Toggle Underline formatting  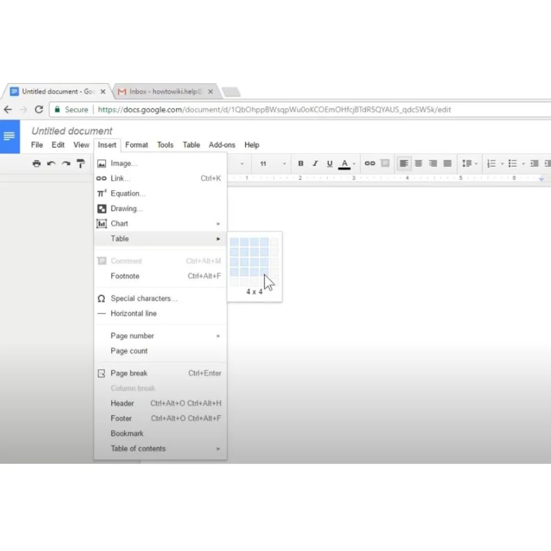coord(329,164)
